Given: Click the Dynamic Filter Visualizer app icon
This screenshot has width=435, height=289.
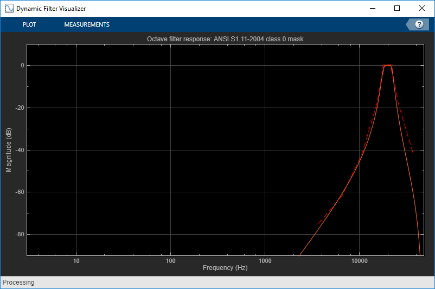Looking at the screenshot, I should [9, 8].
